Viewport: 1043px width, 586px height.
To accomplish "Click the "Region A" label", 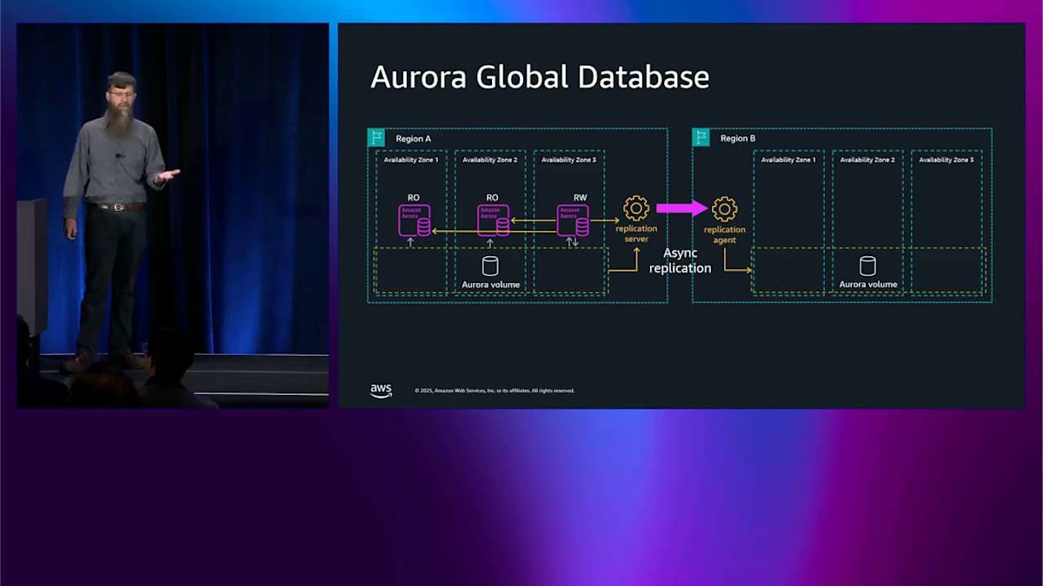I will click(413, 139).
